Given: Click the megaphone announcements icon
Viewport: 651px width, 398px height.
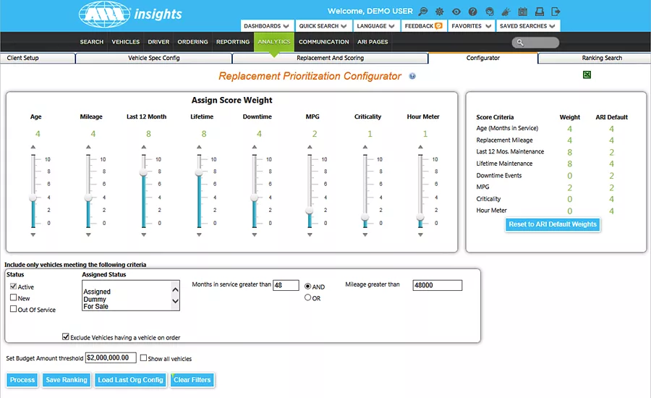Looking at the screenshot, I should coord(506,12).
